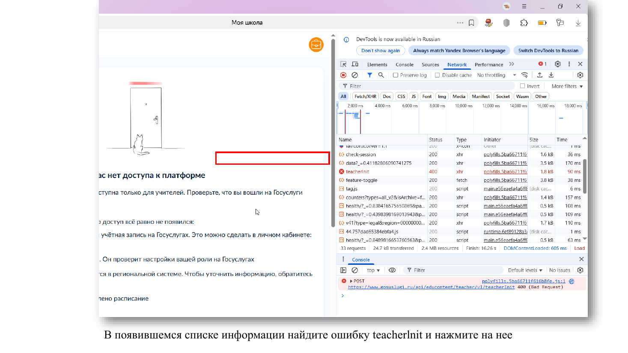Show more DevTools tabs chevron

[512, 64]
